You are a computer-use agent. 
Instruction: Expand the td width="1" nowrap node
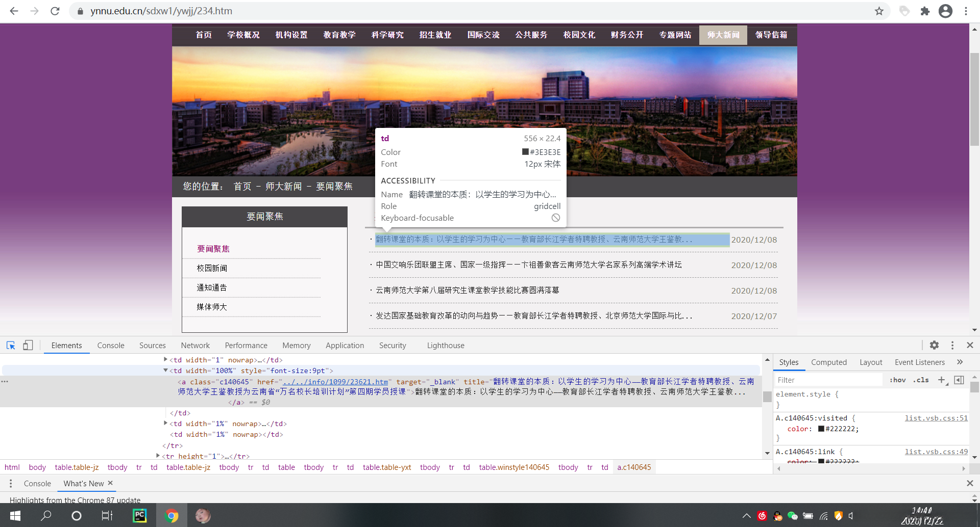(165, 360)
